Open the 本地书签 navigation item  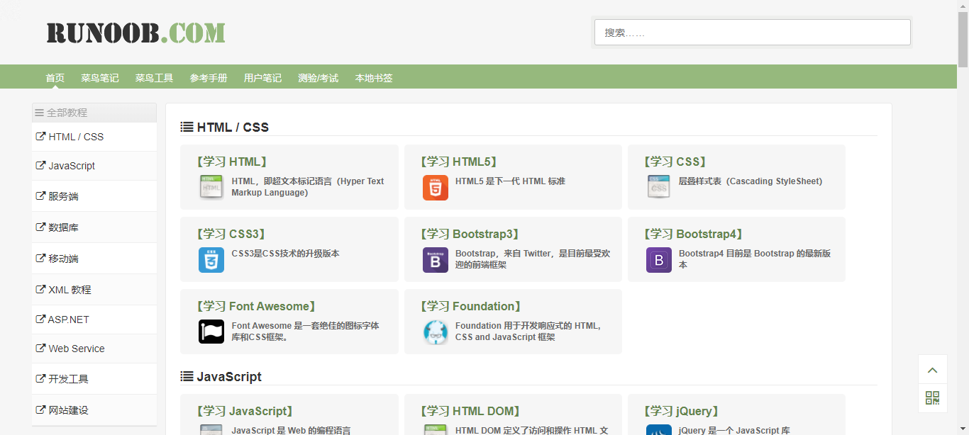tap(374, 78)
